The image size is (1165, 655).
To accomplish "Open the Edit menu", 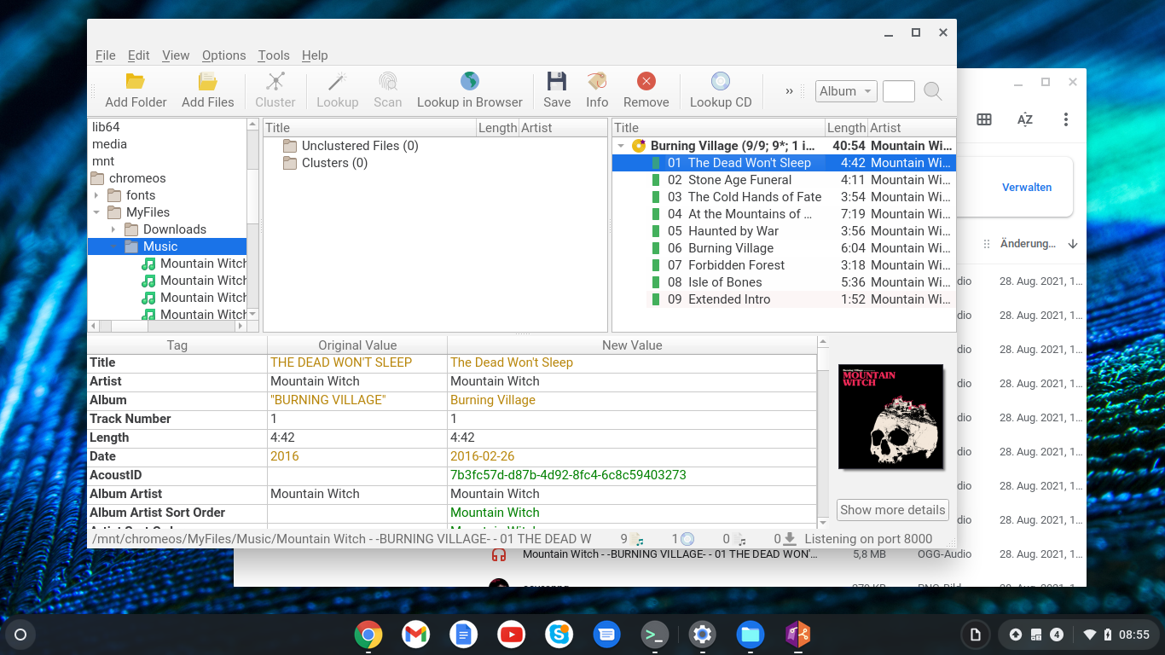I will [139, 55].
